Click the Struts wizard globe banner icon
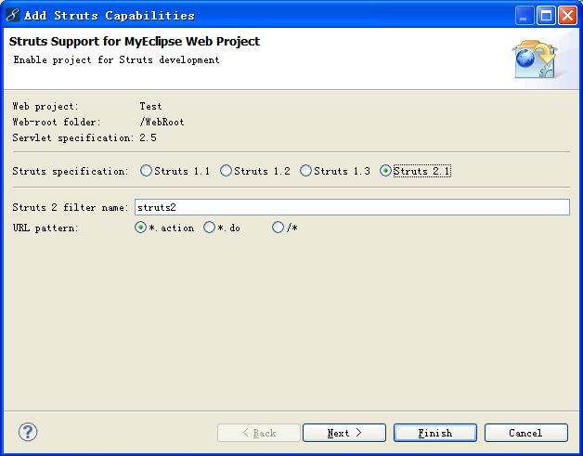 click(535, 59)
